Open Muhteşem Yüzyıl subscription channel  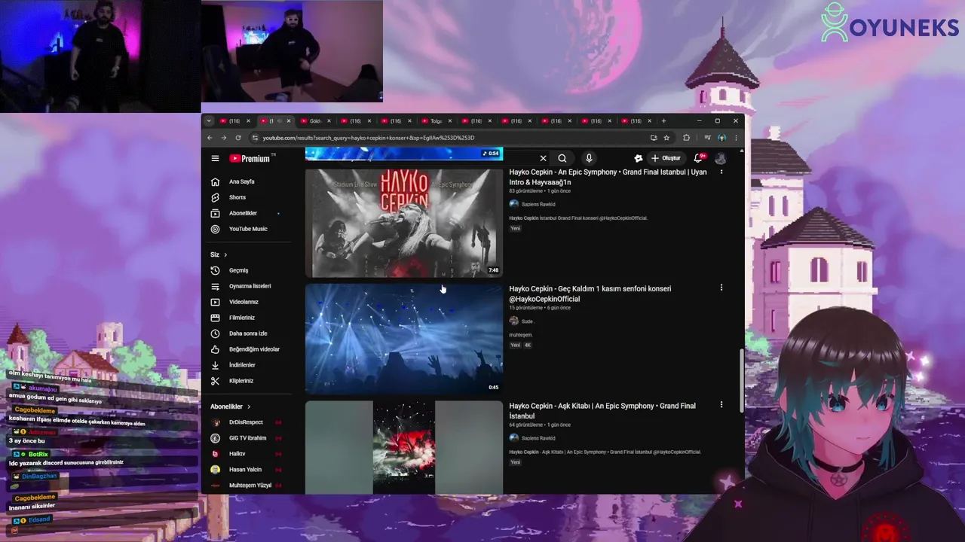(246, 486)
